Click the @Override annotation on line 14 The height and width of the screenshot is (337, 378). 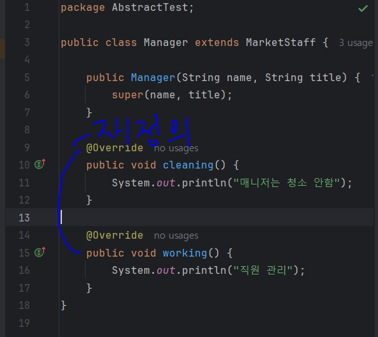[x=115, y=236]
